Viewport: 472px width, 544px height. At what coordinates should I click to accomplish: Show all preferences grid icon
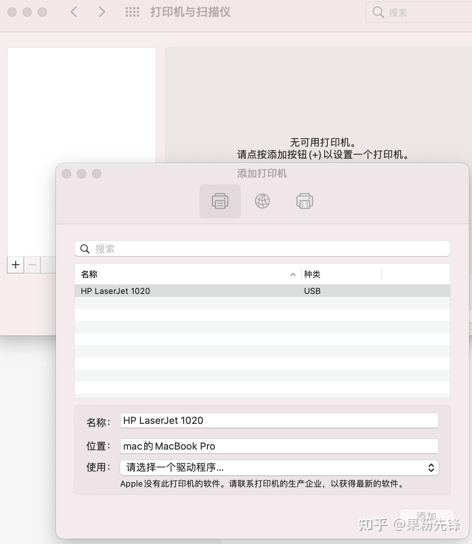[x=132, y=12]
